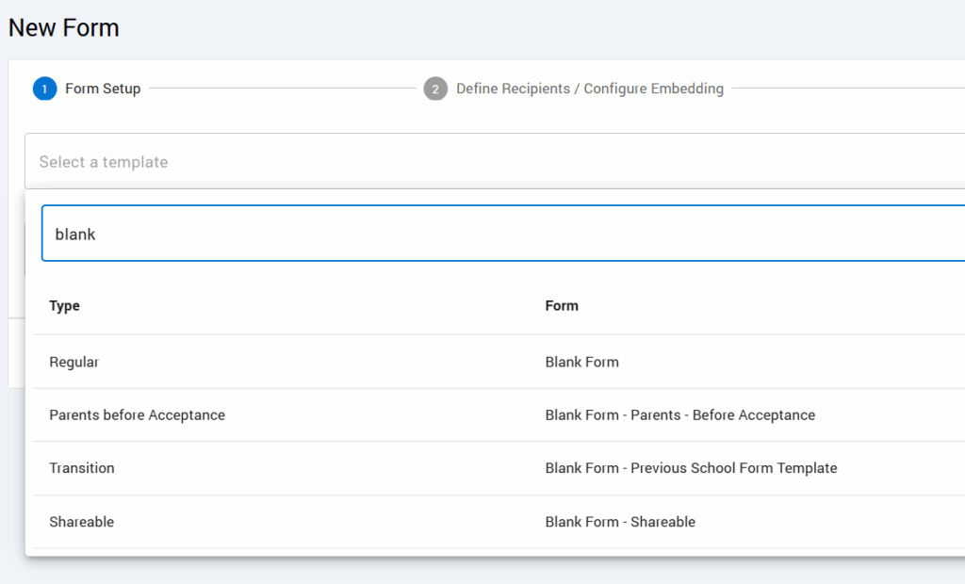This screenshot has width=965, height=584.
Task: Select the Parents before Acceptance type
Action: click(137, 414)
